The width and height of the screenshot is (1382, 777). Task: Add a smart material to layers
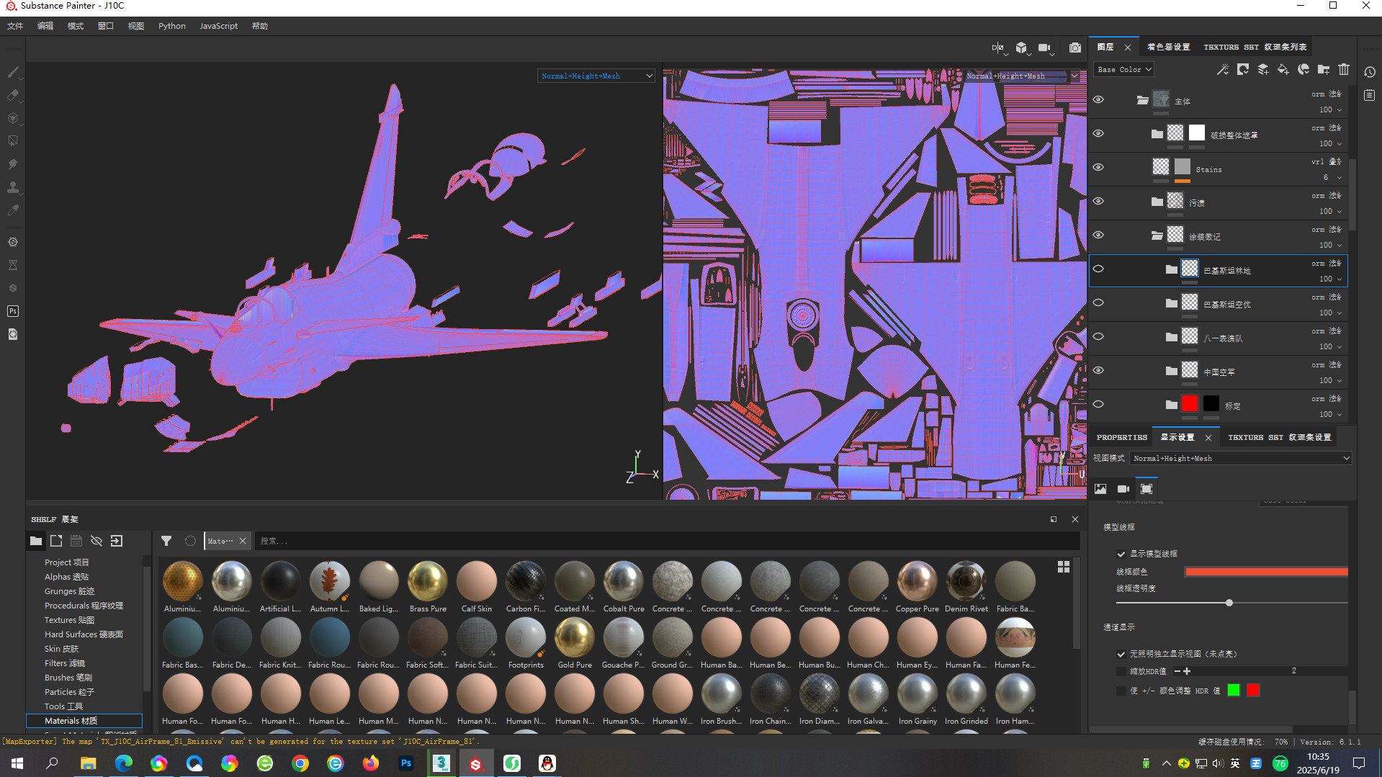(x=1304, y=69)
